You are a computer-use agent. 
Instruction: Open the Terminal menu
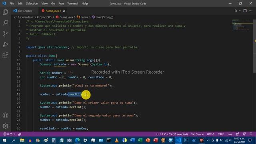(x=73, y=4)
